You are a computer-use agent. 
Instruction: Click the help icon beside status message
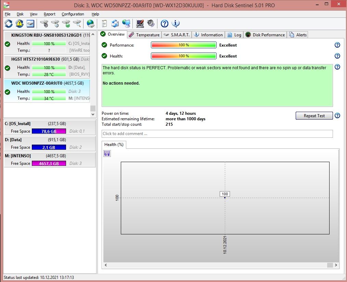coord(337,67)
